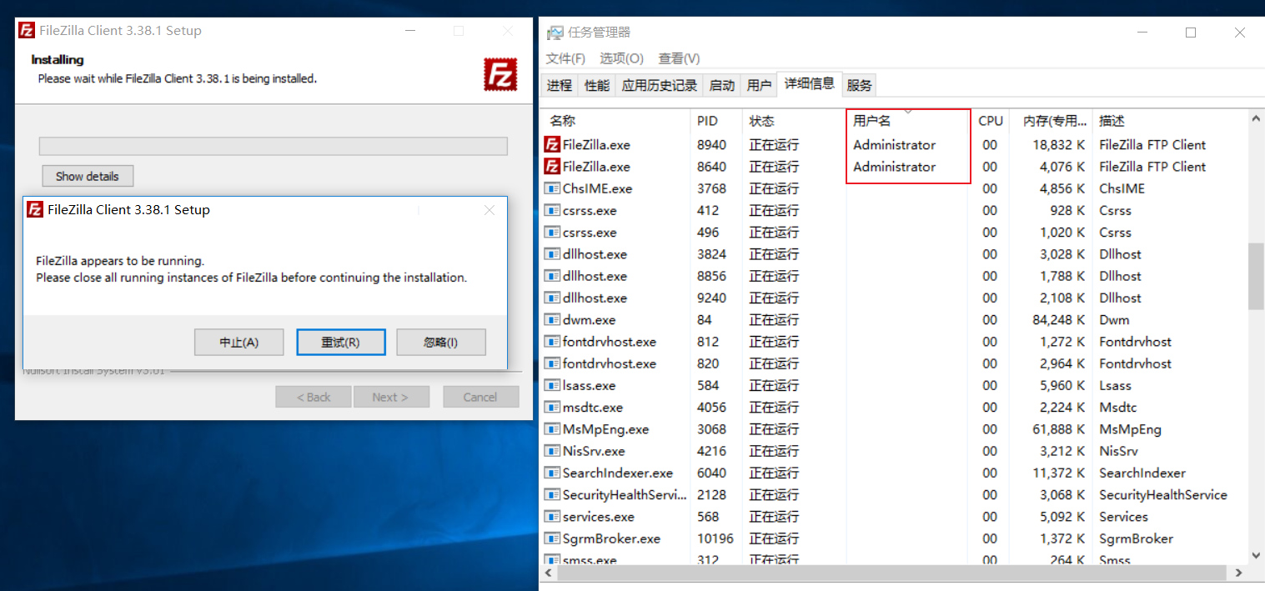Click the Task Manager icon in its title bar
The image size is (1265, 591).
point(554,32)
